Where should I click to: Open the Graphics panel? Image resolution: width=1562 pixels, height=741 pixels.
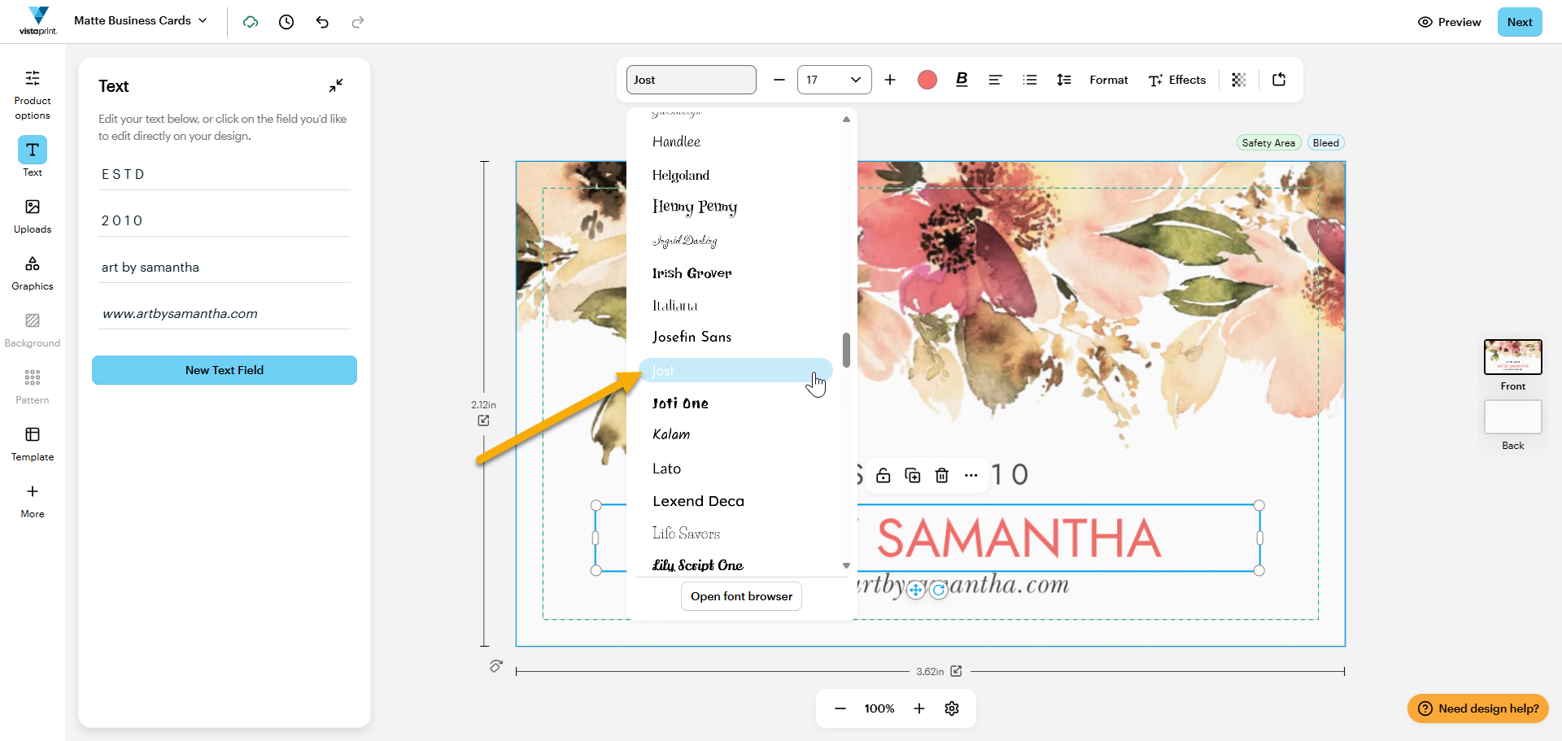[x=33, y=273]
